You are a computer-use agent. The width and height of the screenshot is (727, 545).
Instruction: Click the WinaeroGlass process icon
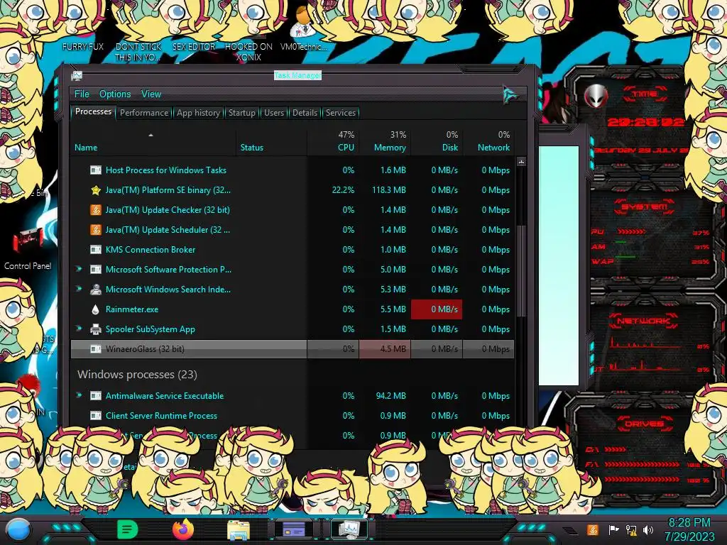tap(96, 349)
